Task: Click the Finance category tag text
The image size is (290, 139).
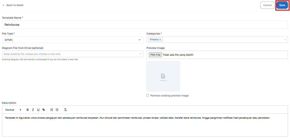Action: point(154,40)
